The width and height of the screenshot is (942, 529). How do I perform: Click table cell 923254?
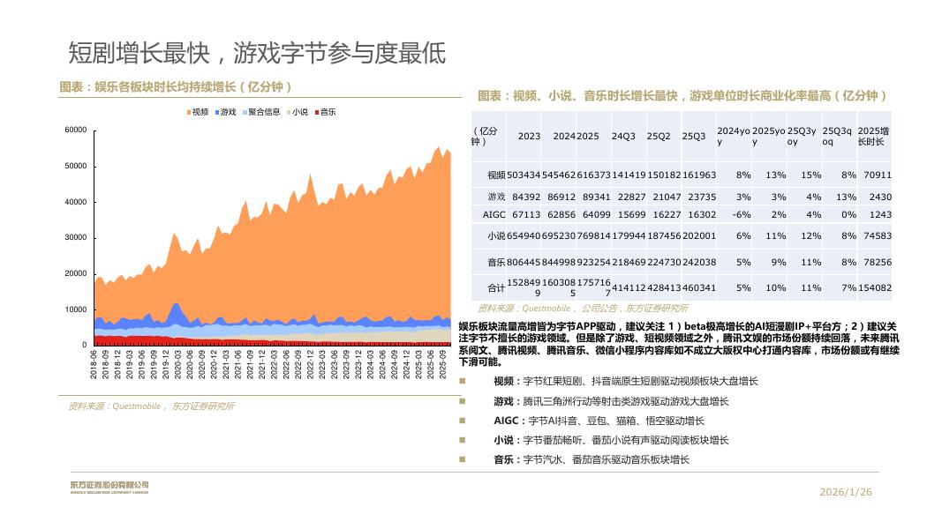(593, 263)
